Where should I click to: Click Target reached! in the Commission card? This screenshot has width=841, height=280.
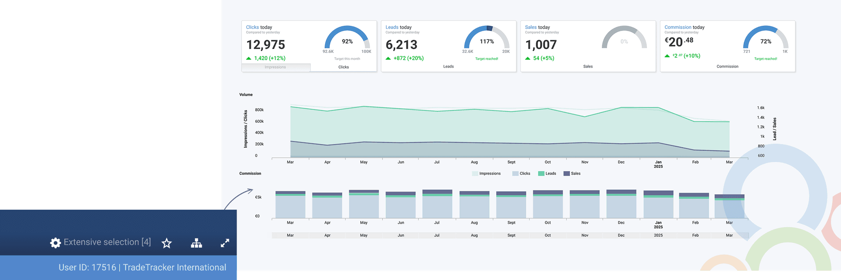tap(766, 59)
